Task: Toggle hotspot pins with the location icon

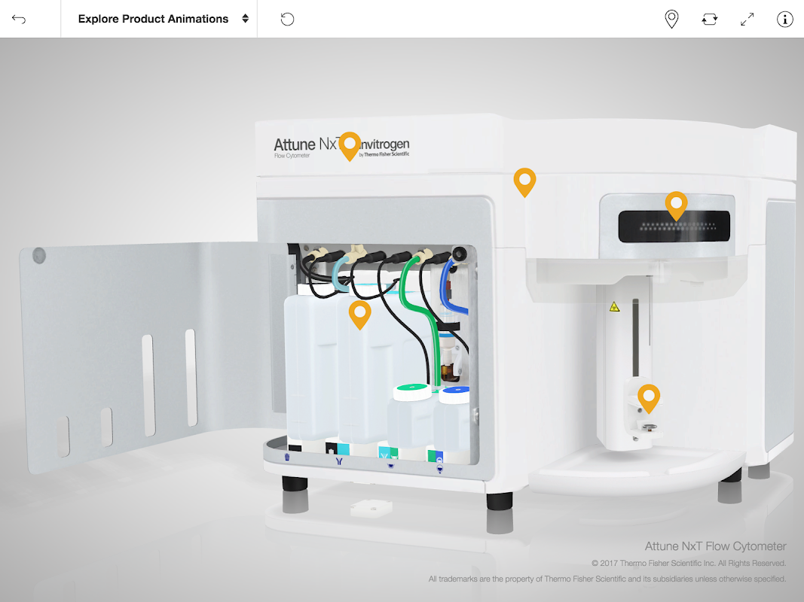Action: pyautogui.click(x=671, y=19)
